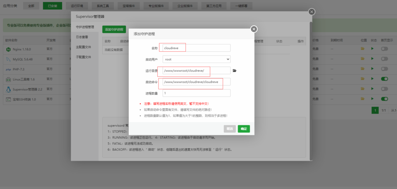
Task: Click the Supervisor管理器 penguin icon
Action: pos(8,89)
